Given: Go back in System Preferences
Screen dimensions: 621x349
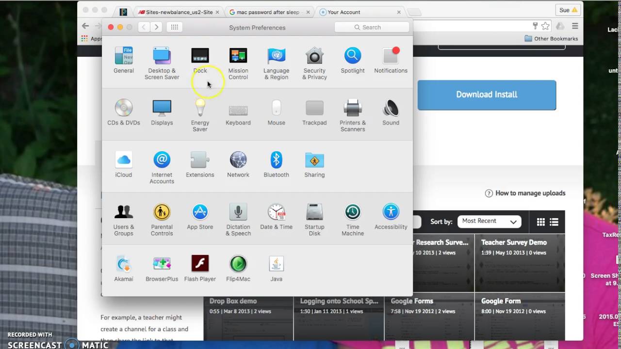Looking at the screenshot, I should tap(144, 27).
